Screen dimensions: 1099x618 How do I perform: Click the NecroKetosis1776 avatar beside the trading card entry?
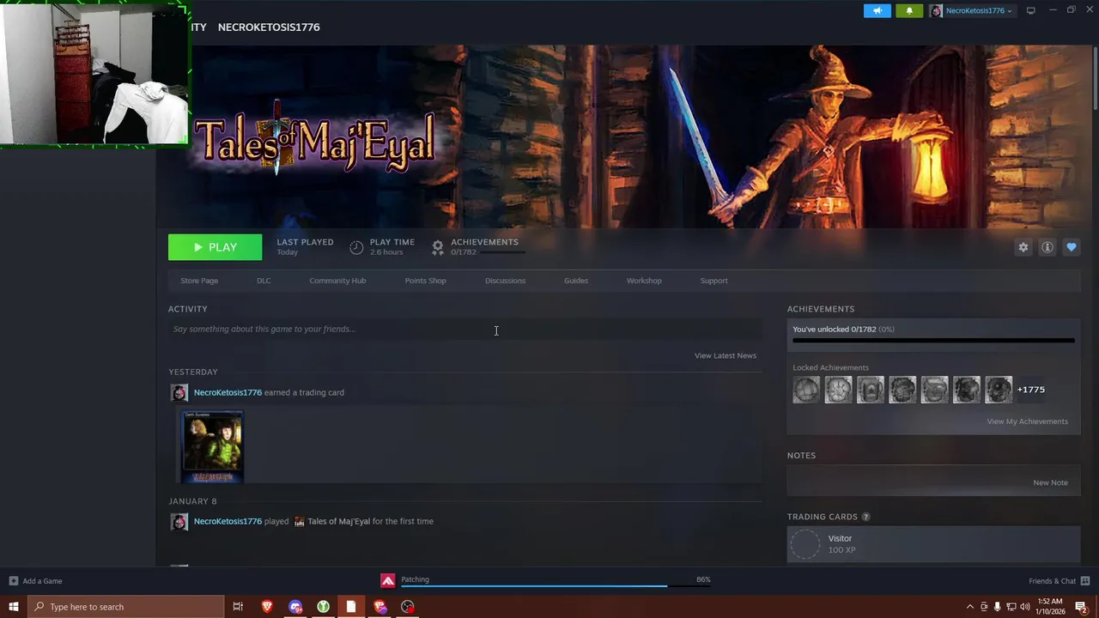coord(179,393)
